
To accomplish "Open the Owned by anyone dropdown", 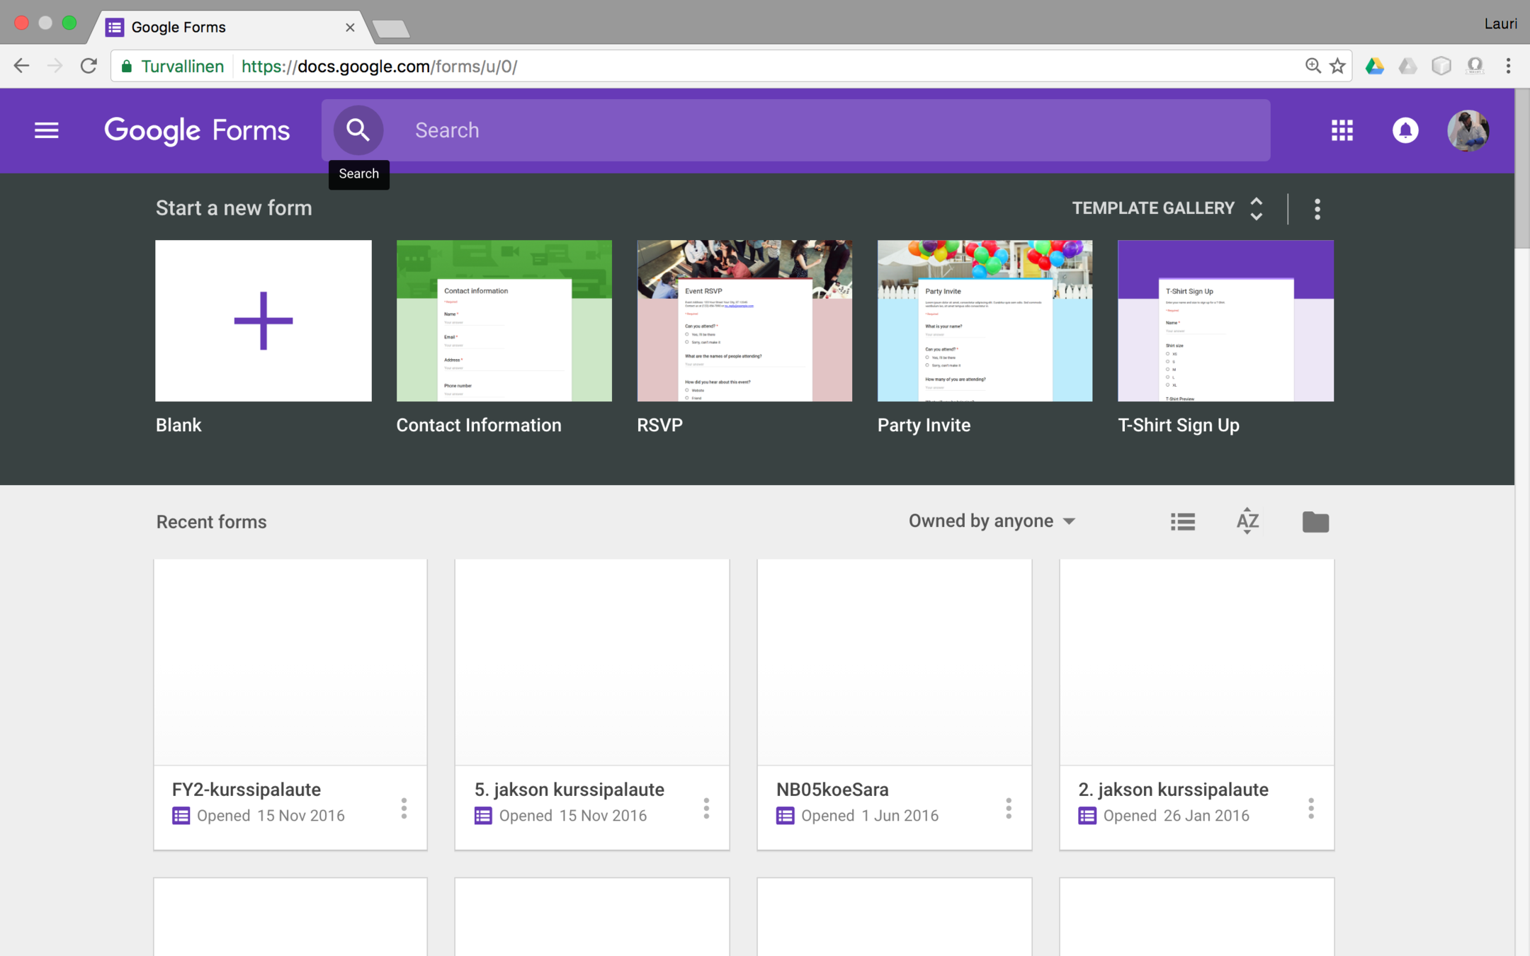I will click(x=992, y=521).
